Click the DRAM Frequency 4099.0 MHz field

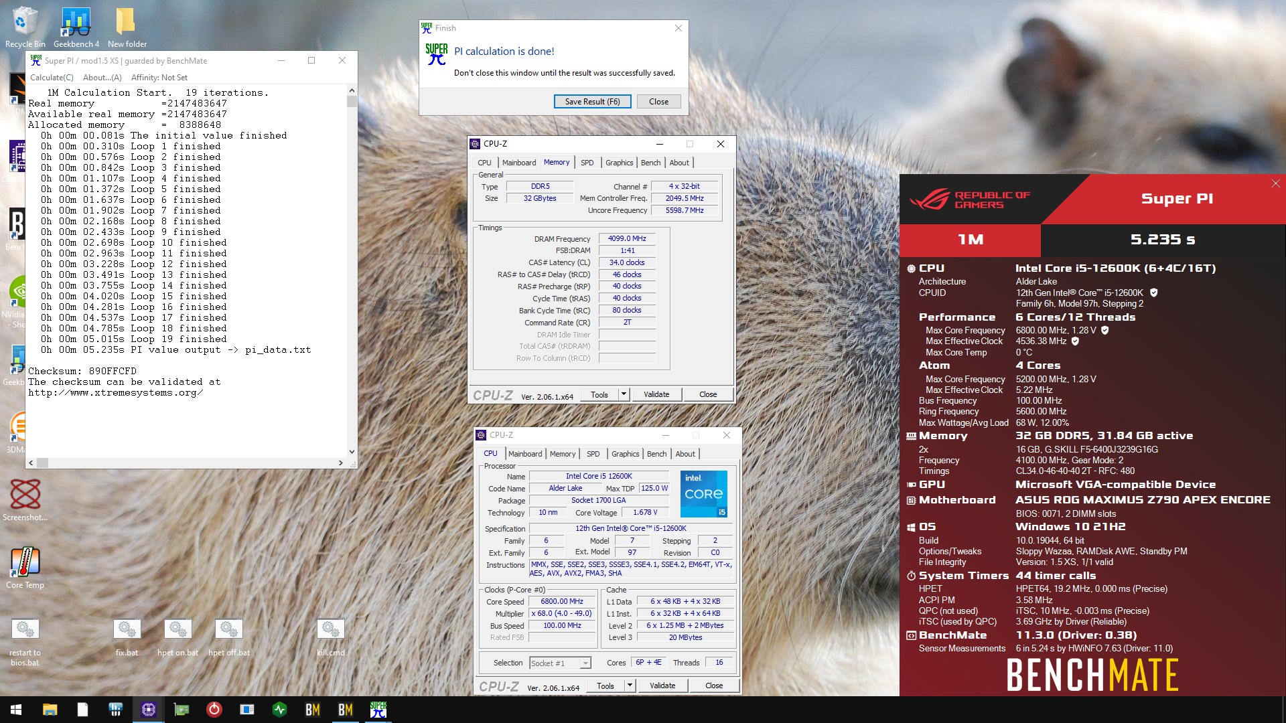[x=627, y=238]
